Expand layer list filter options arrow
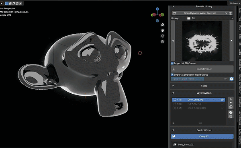This screenshot has height=148, width=241. click(x=174, y=123)
